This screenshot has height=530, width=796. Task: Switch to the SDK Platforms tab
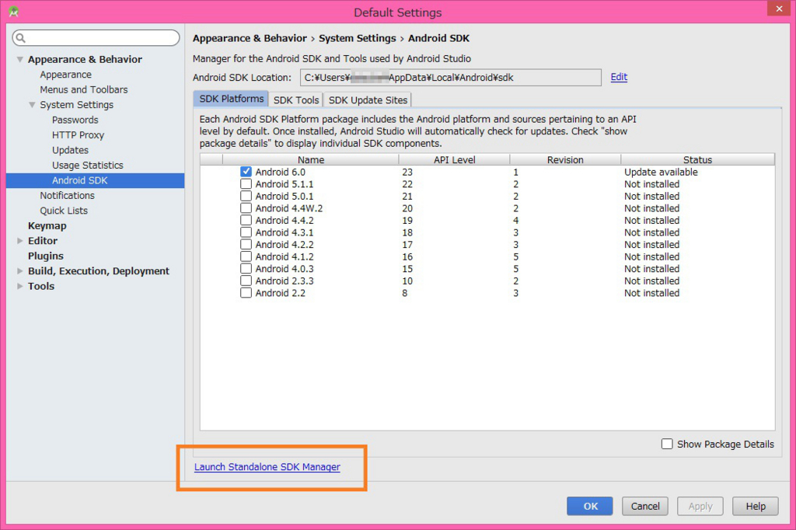coord(231,99)
